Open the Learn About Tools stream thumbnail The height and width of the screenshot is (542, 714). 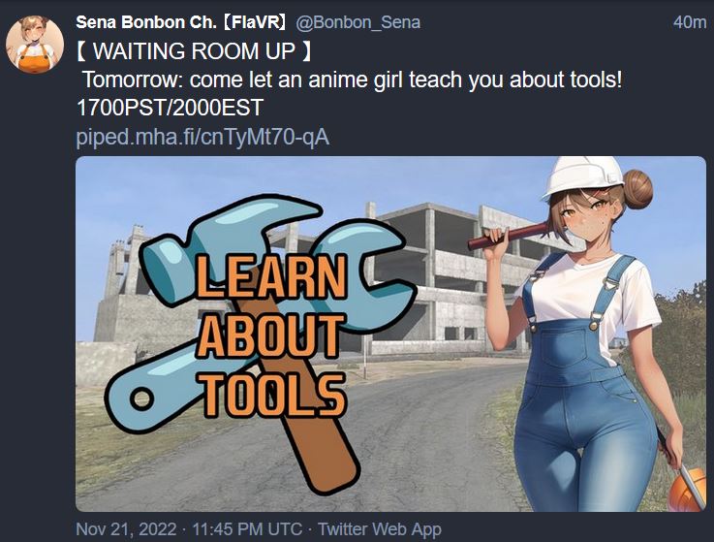click(390, 334)
